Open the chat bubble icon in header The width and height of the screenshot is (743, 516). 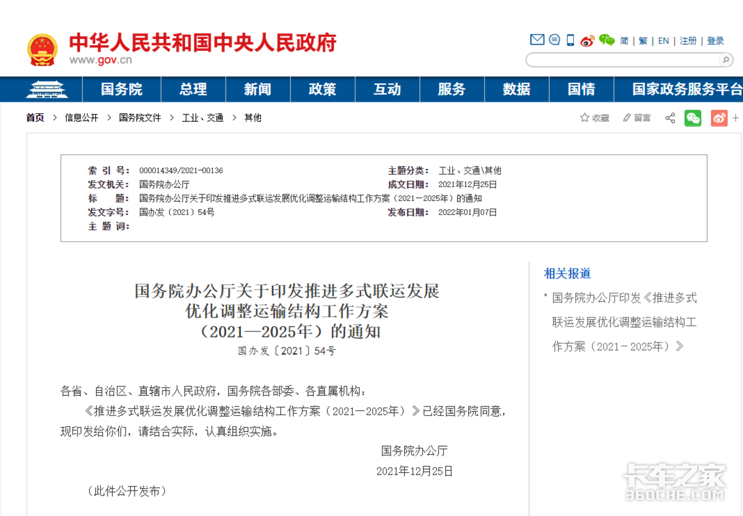pos(554,40)
